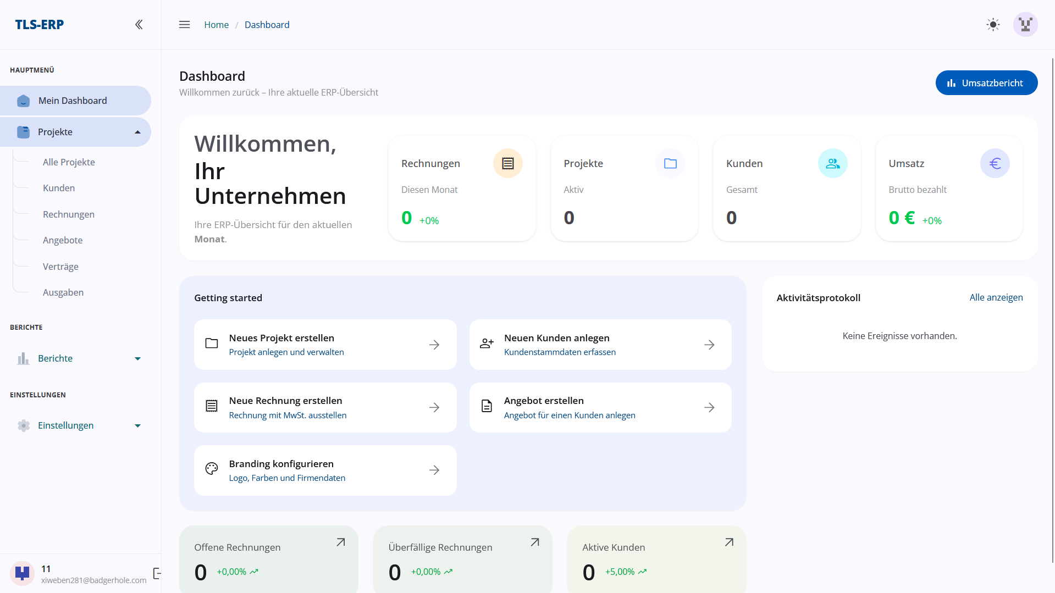
Task: Click the Rechnungen card invoice icon
Action: [x=507, y=163]
